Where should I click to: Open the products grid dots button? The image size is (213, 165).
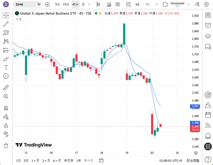pos(208,147)
